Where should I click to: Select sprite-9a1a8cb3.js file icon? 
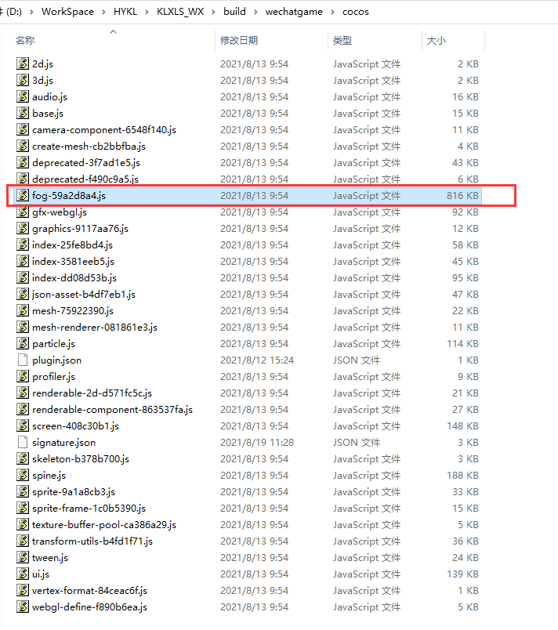(23, 492)
